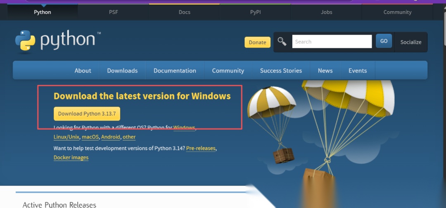Screen dimensions: 446x208
Task: Open the About navigation menu
Action: (x=83, y=71)
